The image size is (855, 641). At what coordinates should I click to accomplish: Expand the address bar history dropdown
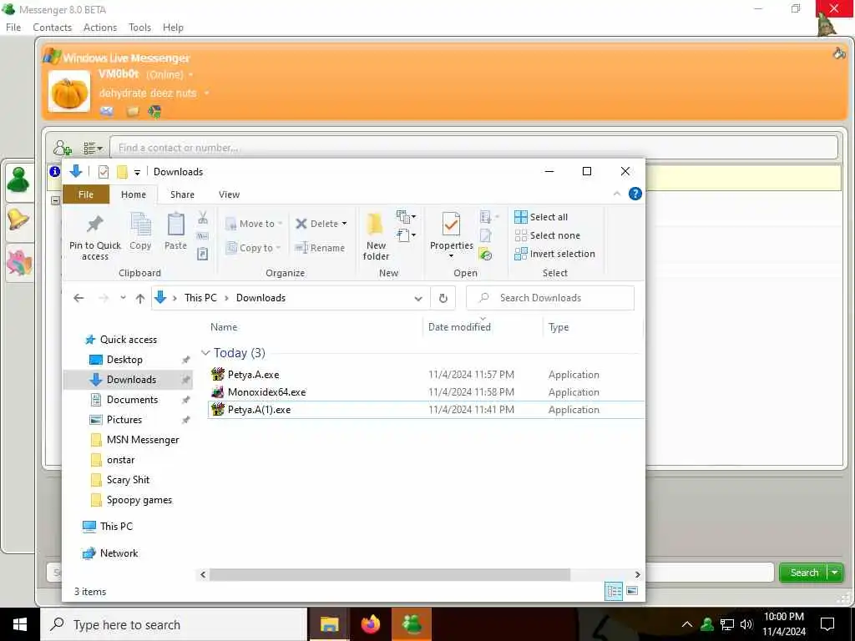[x=418, y=298]
